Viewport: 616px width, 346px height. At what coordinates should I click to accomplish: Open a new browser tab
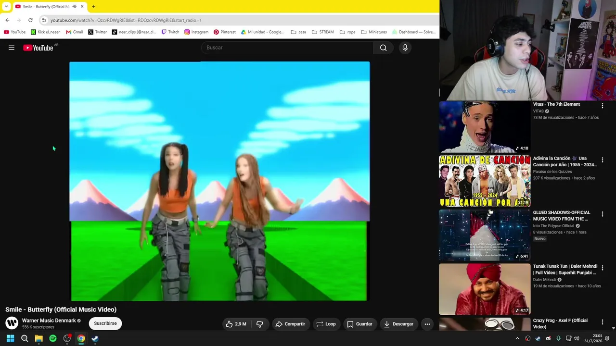tap(93, 7)
